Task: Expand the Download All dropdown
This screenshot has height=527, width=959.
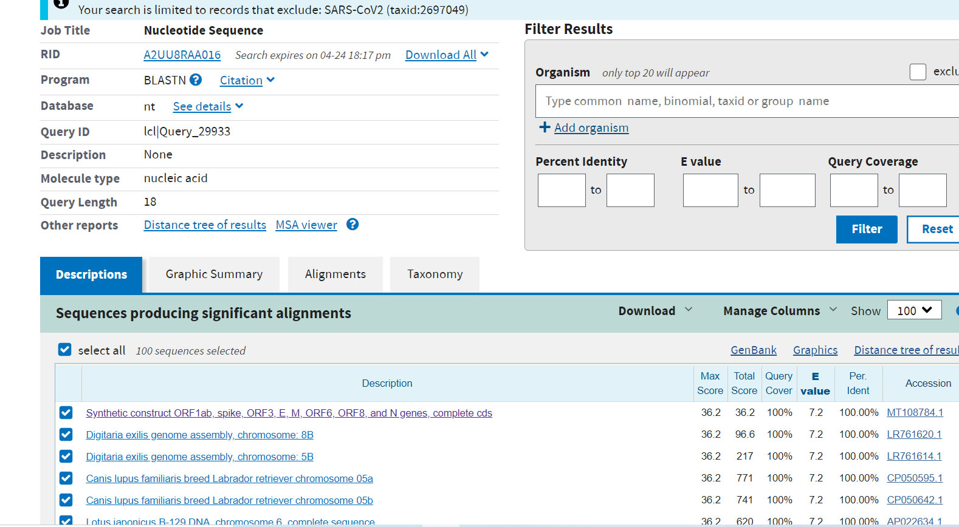Action: 447,55
